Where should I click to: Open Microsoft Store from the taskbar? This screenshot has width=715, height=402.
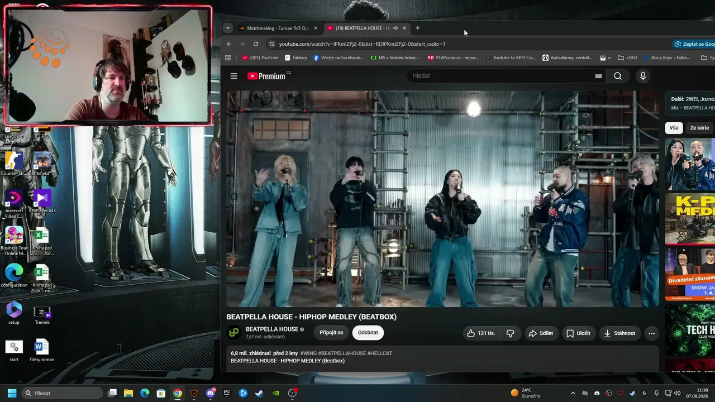pos(161,393)
